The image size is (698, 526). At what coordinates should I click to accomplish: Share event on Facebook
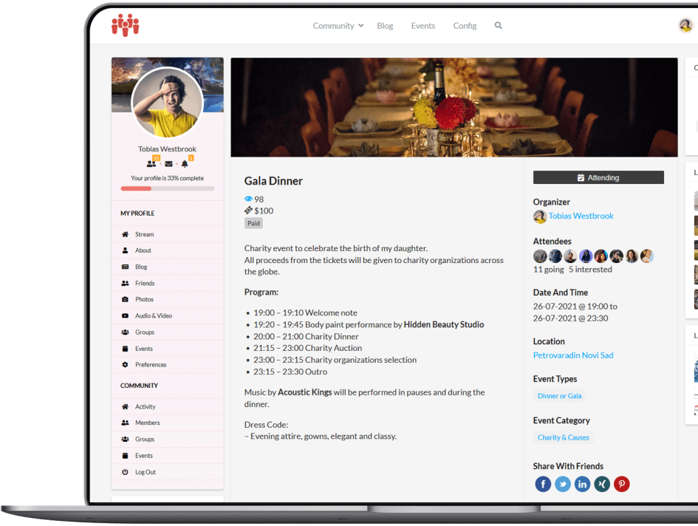(x=543, y=484)
